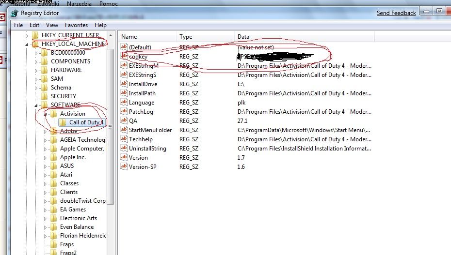Select the Even Balance tree key
This screenshot has width=451, height=255.
[77, 227]
